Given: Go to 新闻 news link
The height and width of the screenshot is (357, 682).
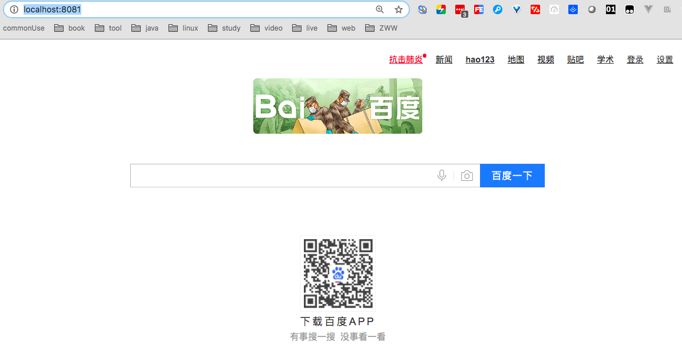Looking at the screenshot, I should [444, 59].
